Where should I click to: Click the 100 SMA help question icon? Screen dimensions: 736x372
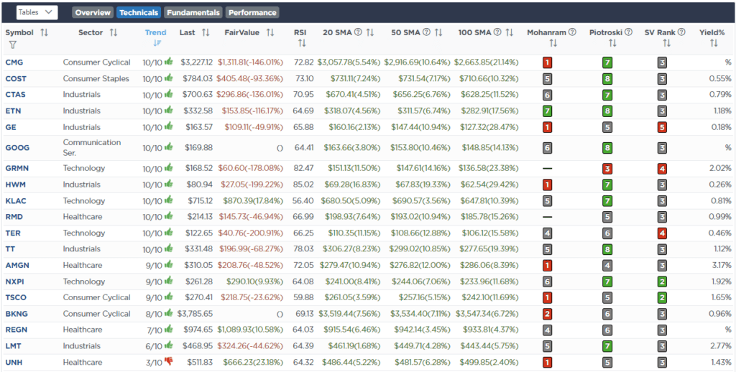tap(497, 32)
